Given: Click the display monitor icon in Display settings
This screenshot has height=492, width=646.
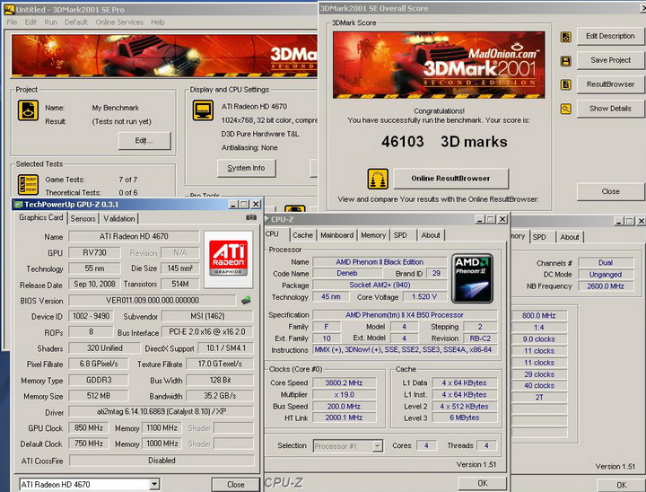Looking at the screenshot, I should (203, 110).
